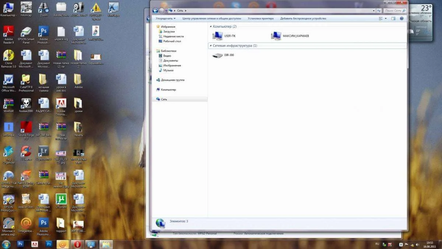Screen dimensions: 442x249
Task: Open Загрузки in the navigation pane
Action: point(166,32)
